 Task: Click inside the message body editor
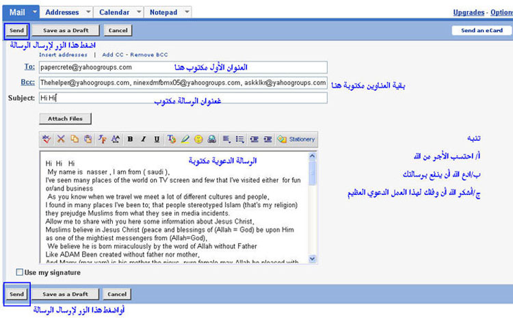[174, 207]
